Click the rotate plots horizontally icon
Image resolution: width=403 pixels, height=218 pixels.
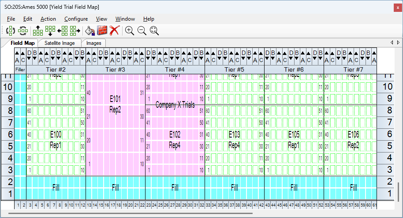tap(23, 31)
